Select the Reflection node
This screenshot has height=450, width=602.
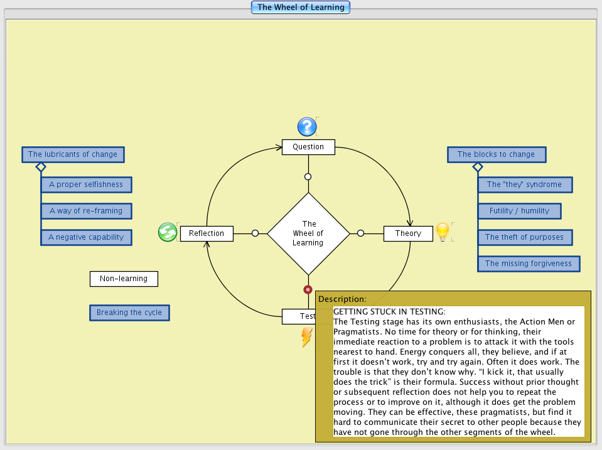[x=207, y=233]
